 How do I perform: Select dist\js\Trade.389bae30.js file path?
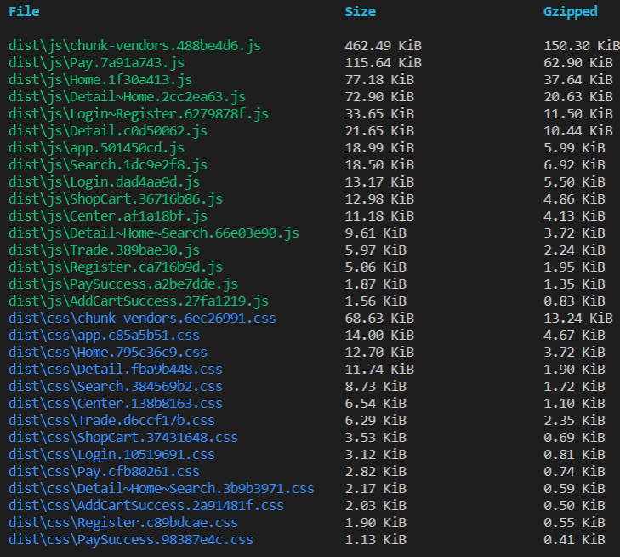tap(104, 250)
